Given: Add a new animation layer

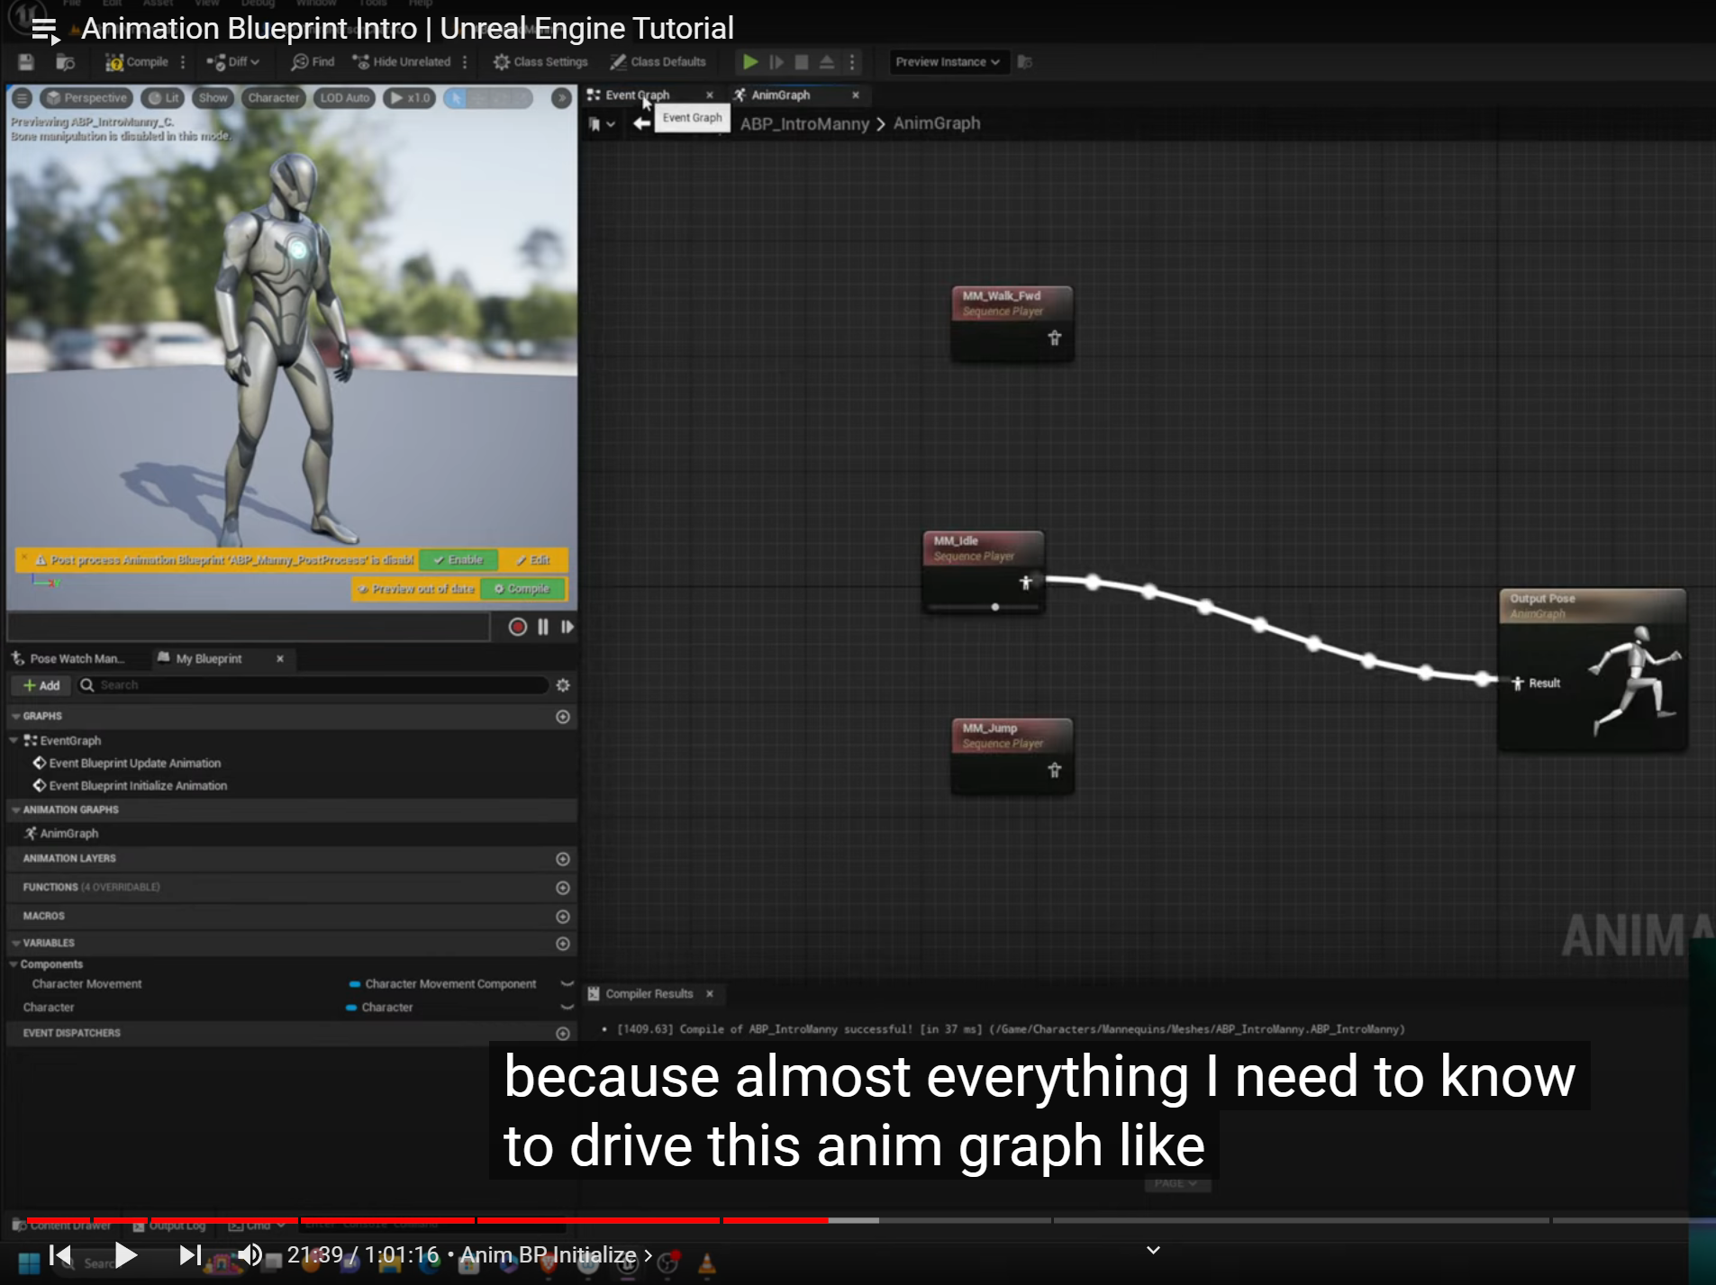Looking at the screenshot, I should pos(563,859).
